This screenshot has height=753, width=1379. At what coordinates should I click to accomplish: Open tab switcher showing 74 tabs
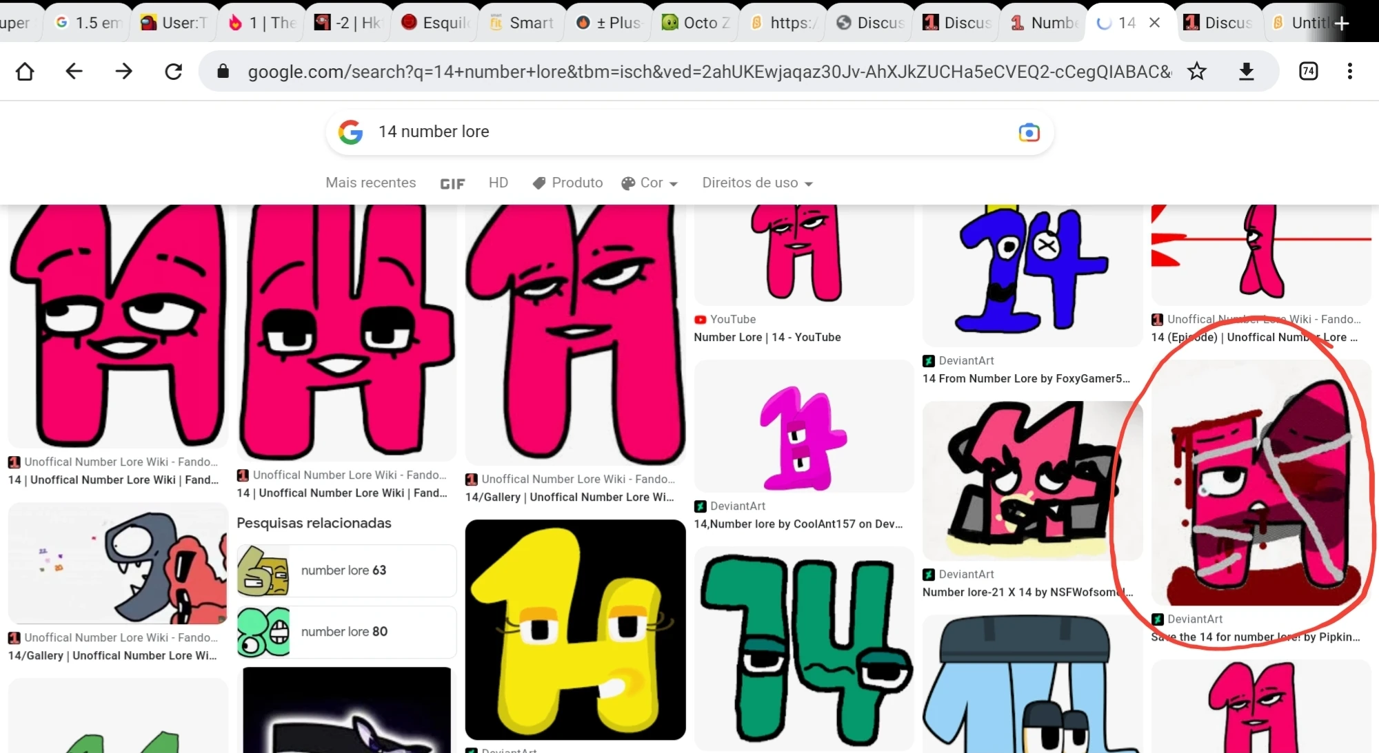(1308, 72)
